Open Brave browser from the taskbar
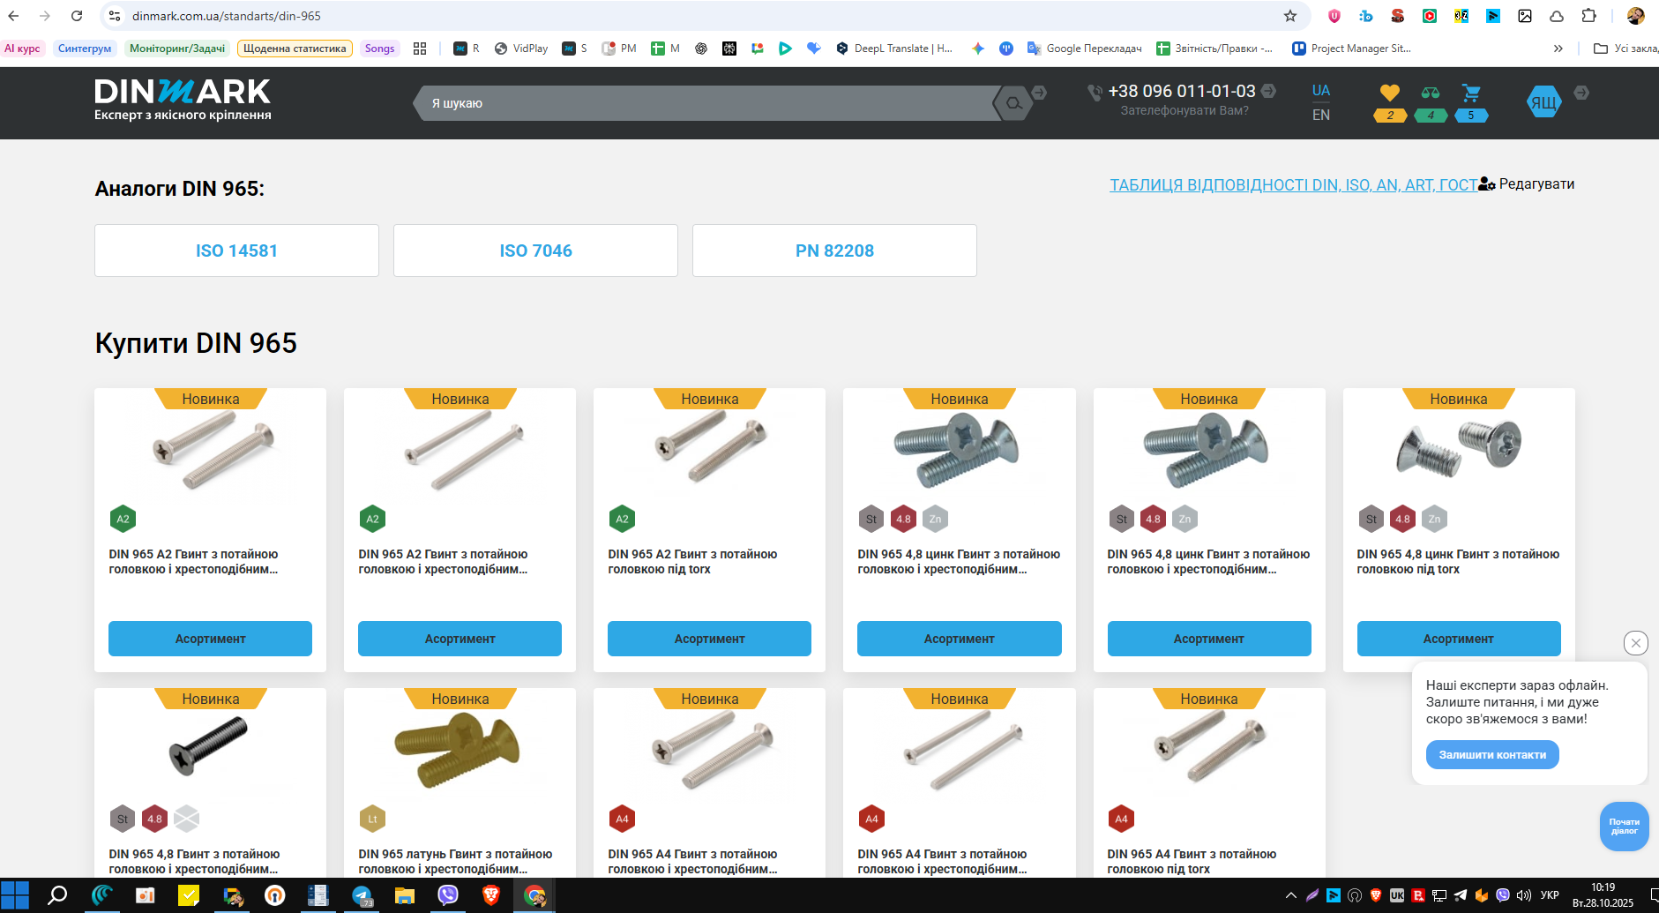The image size is (1659, 913). pos(491,895)
